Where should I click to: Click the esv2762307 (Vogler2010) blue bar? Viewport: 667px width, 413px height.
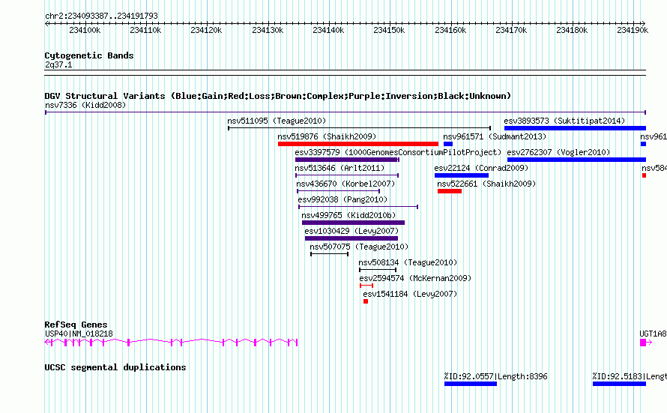tap(576, 160)
